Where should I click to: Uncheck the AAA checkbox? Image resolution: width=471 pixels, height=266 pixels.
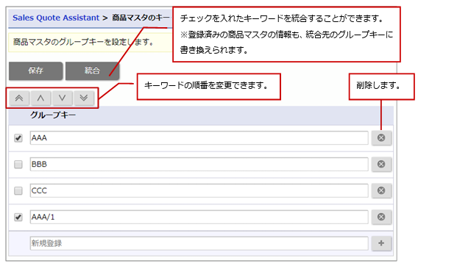pyautogui.click(x=18, y=138)
